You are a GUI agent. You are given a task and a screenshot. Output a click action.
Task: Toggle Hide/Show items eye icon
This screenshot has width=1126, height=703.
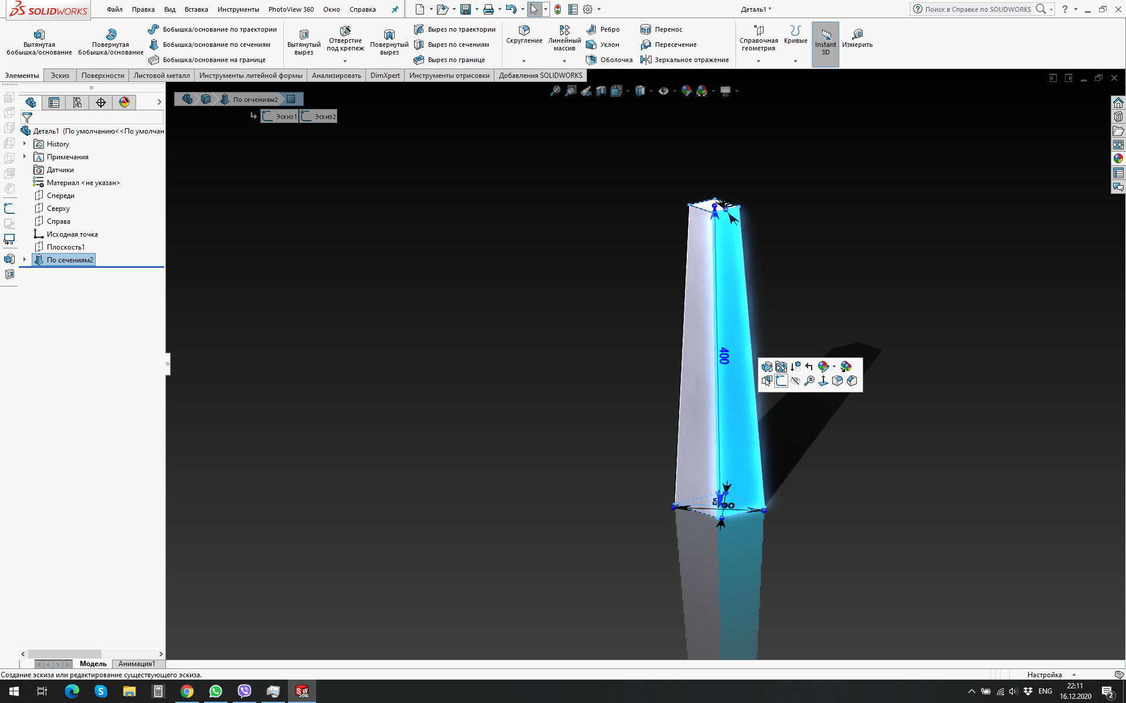(663, 91)
